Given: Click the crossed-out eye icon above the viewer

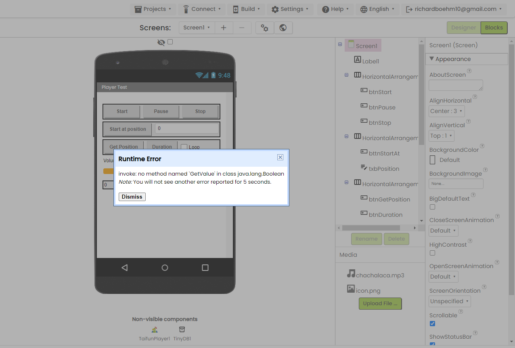Looking at the screenshot, I should 161,42.
